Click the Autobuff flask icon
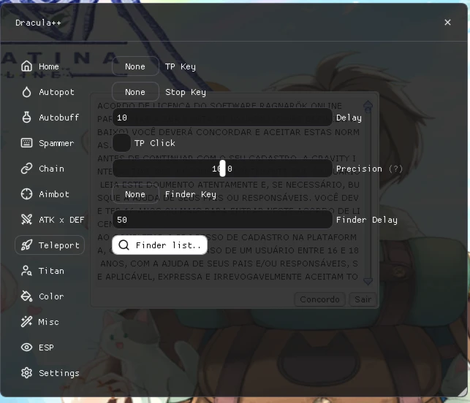Viewport: 470px width, 403px height. pos(26,118)
